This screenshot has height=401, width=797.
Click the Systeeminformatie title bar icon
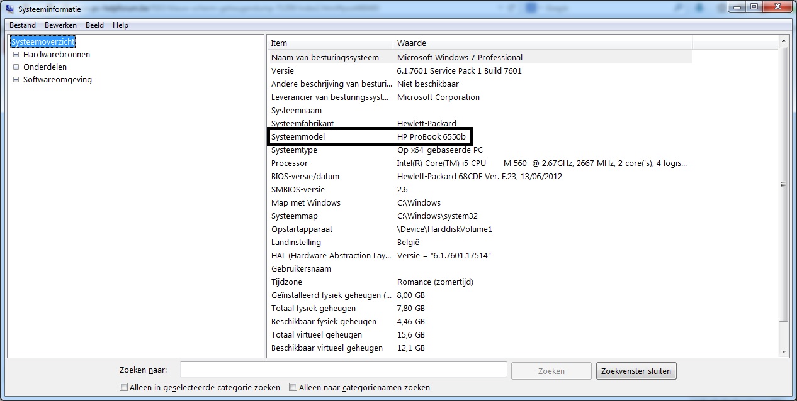pos(9,9)
